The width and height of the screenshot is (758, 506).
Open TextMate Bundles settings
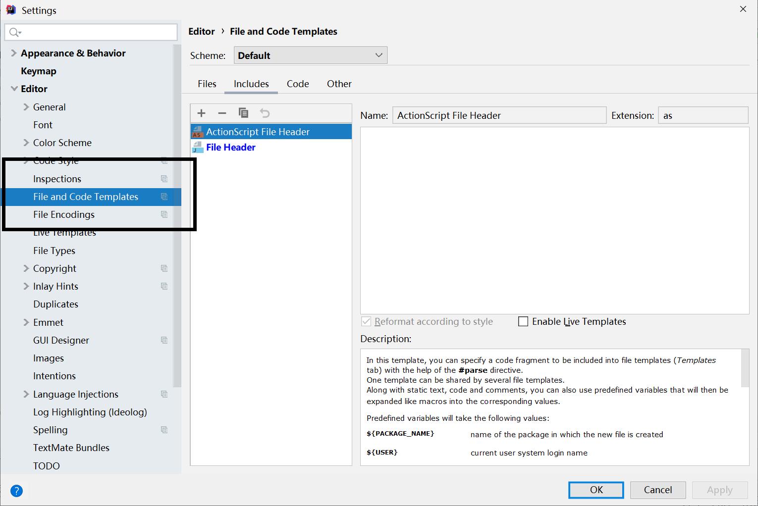pyautogui.click(x=71, y=448)
